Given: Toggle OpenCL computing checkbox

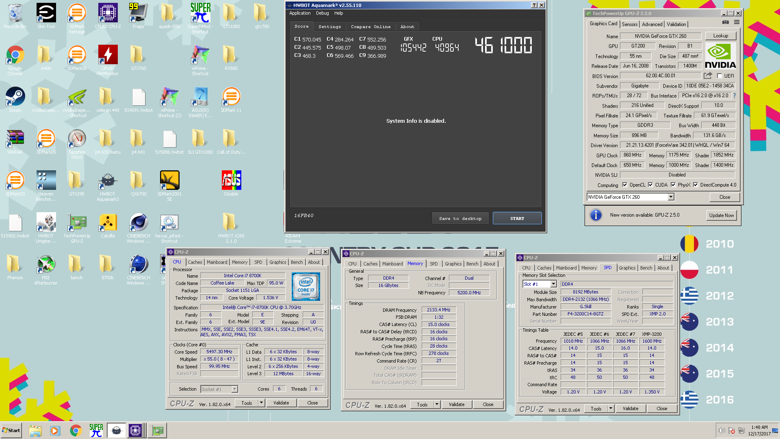Looking at the screenshot, I should tap(625, 185).
